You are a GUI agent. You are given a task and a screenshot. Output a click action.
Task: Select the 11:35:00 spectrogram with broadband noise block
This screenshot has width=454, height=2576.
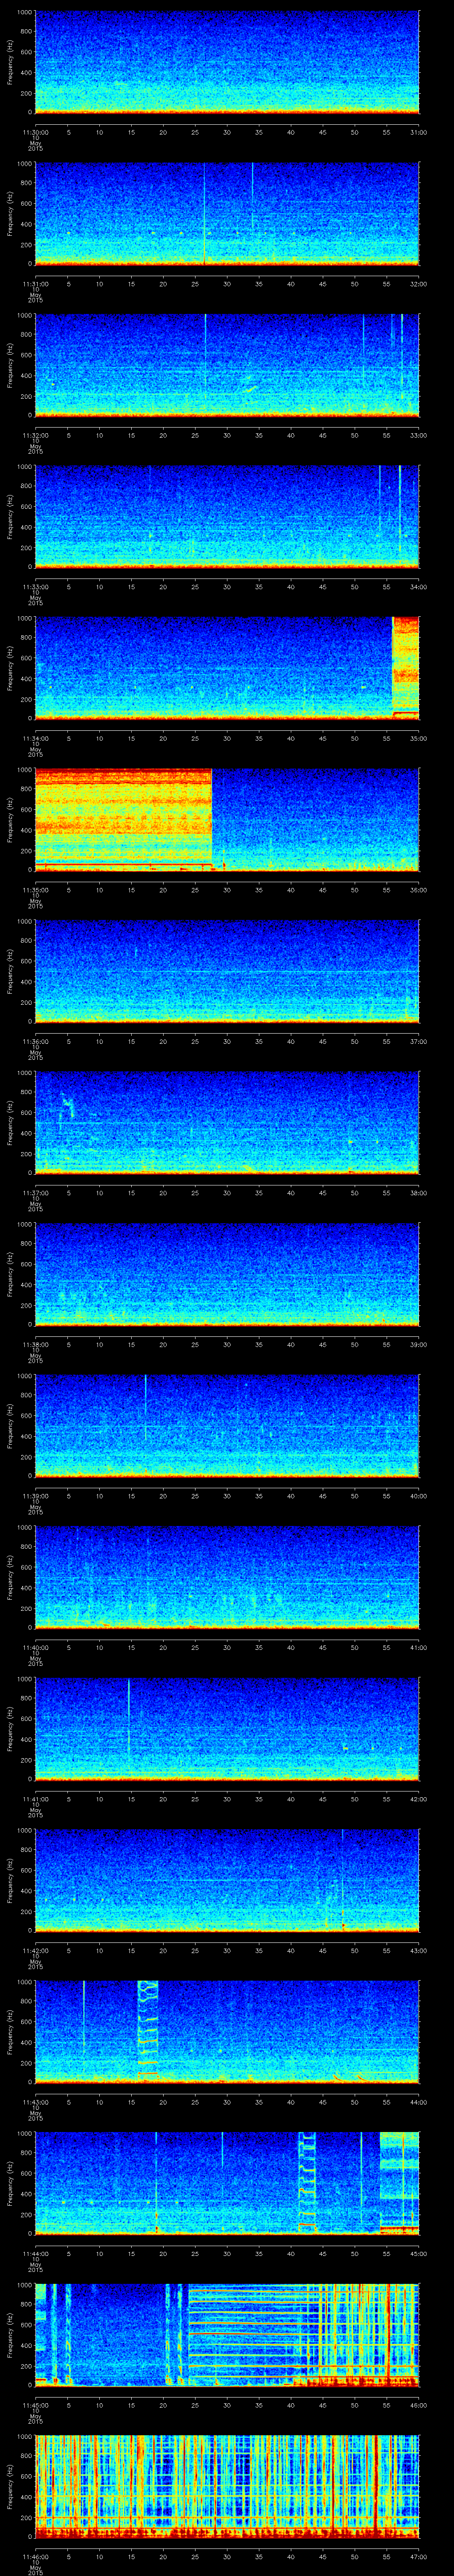click(x=227, y=819)
